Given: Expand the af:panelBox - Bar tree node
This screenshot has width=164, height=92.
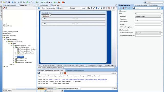Looking at the screenshot, I should click(14, 59).
